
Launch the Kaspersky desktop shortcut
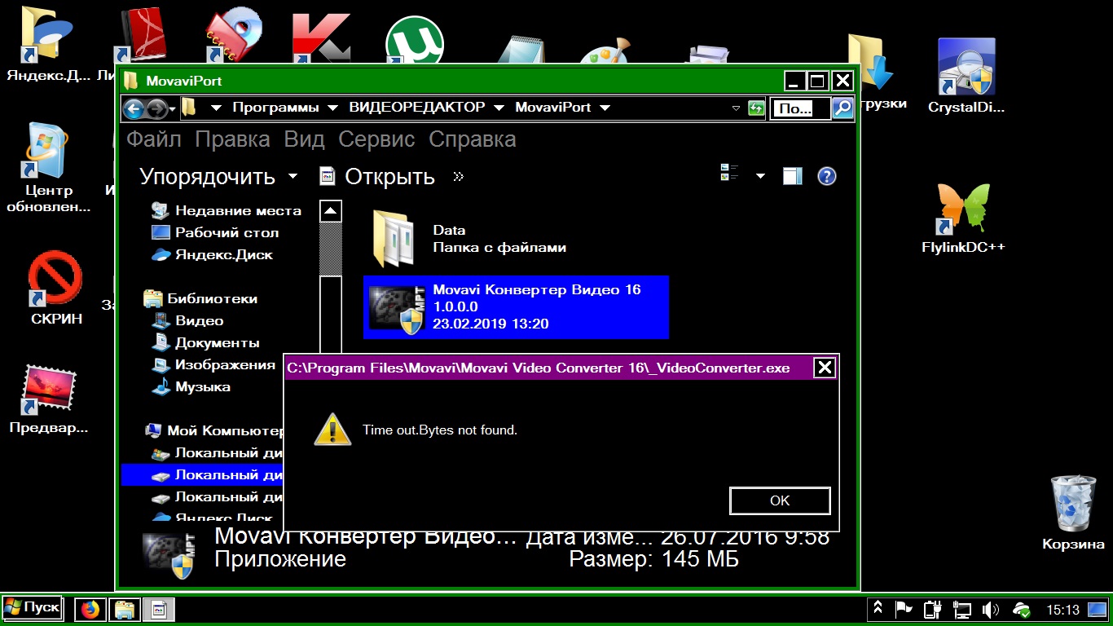320,38
